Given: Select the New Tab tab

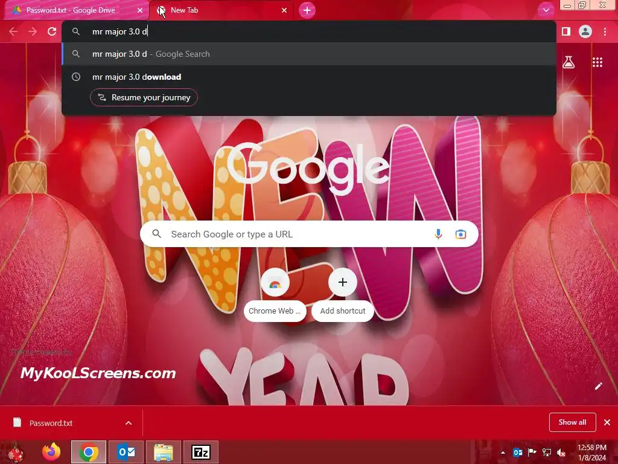Looking at the screenshot, I should [x=221, y=10].
